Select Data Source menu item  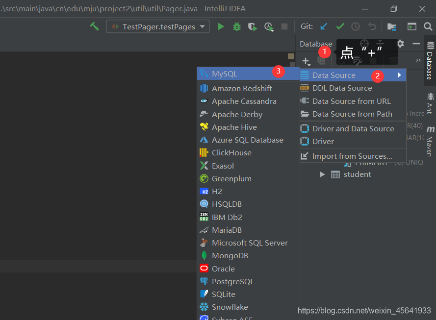point(353,75)
